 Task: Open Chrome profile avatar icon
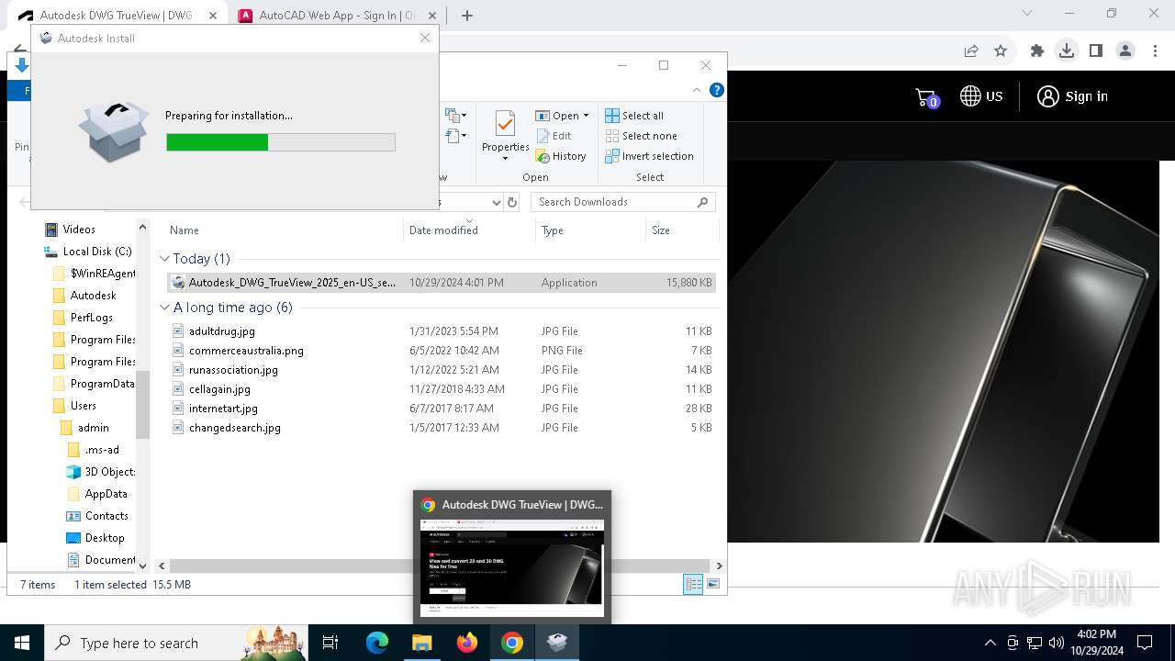(x=1125, y=51)
